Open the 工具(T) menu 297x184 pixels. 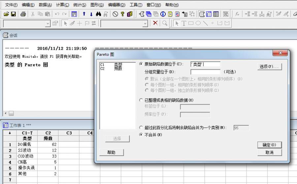pos(136,5)
